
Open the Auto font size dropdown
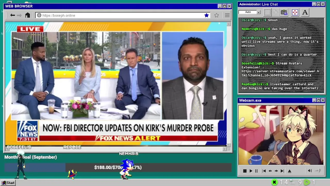click(x=259, y=12)
